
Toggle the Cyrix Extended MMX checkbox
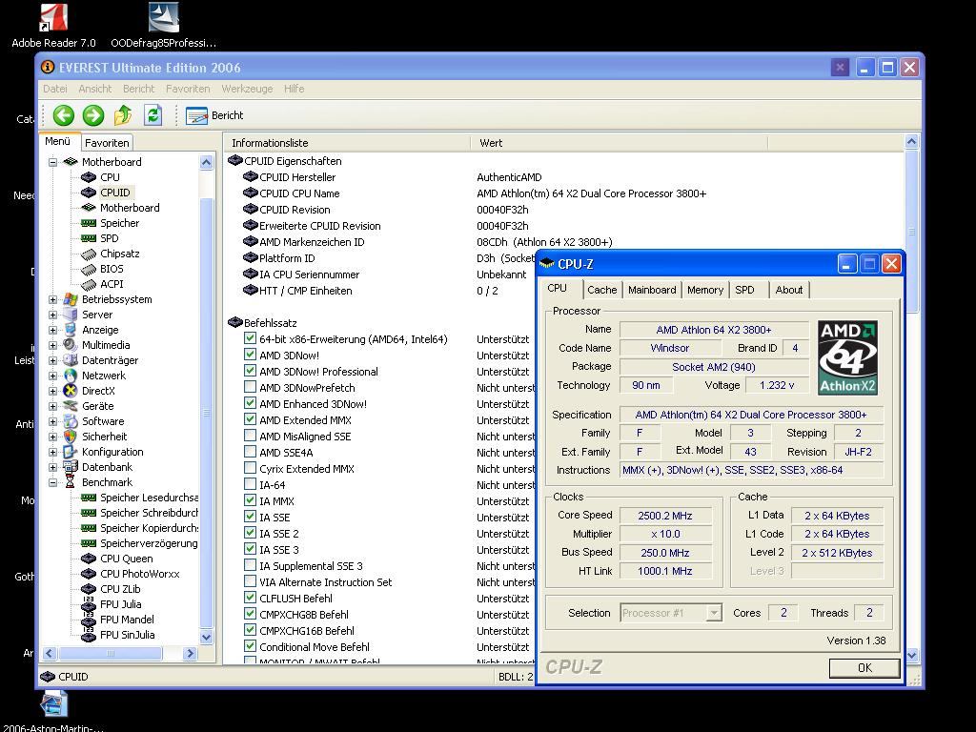[251, 468]
